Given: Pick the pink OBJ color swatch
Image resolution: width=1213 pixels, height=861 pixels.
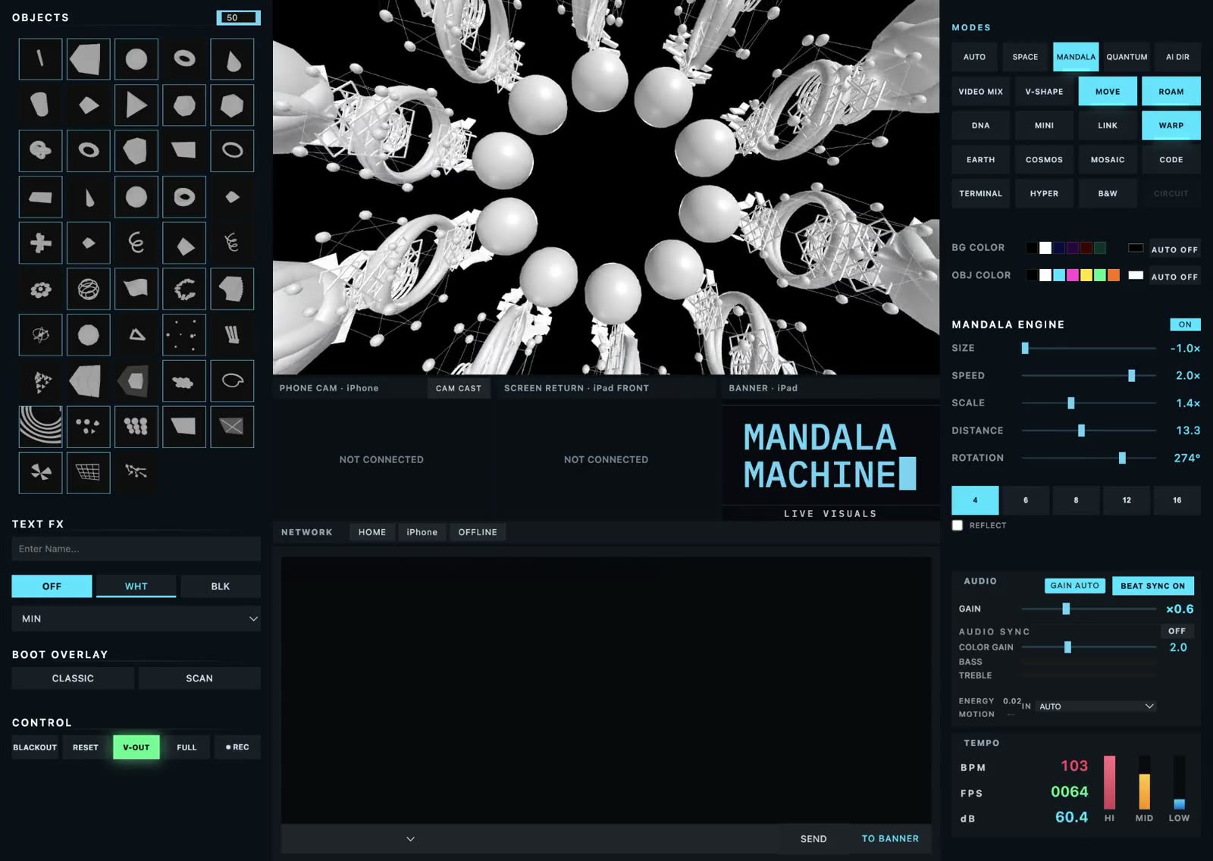Looking at the screenshot, I should [x=1073, y=275].
